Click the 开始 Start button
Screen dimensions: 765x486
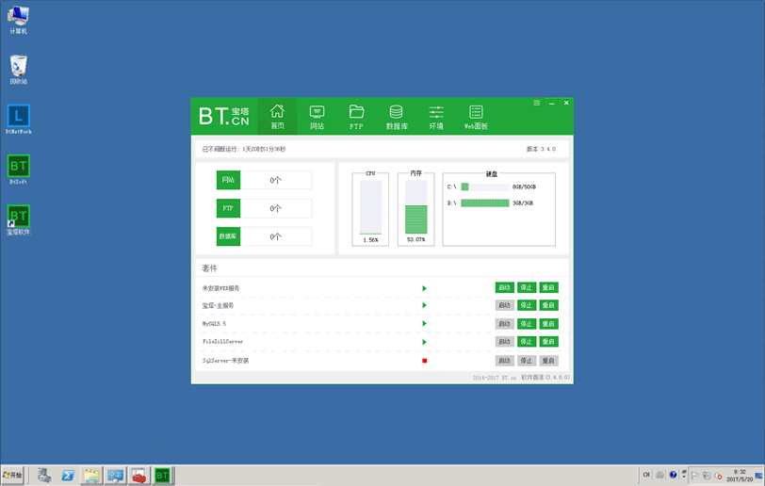[13, 476]
